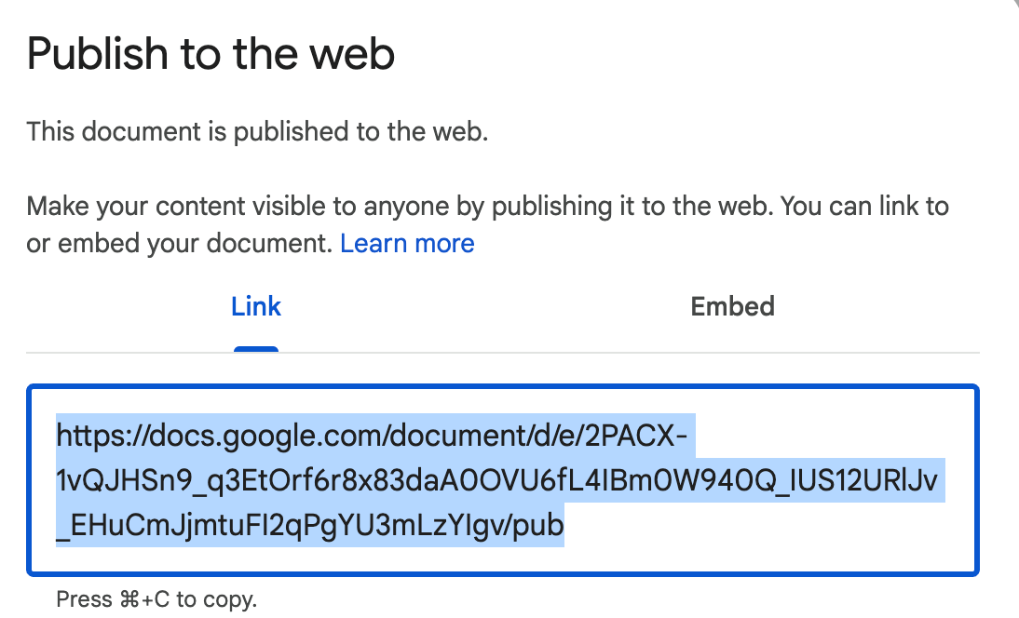Screen dimensions: 1019x618
Task: Click the divider line beneath the Embed tab
Action: pyautogui.click(x=732, y=353)
